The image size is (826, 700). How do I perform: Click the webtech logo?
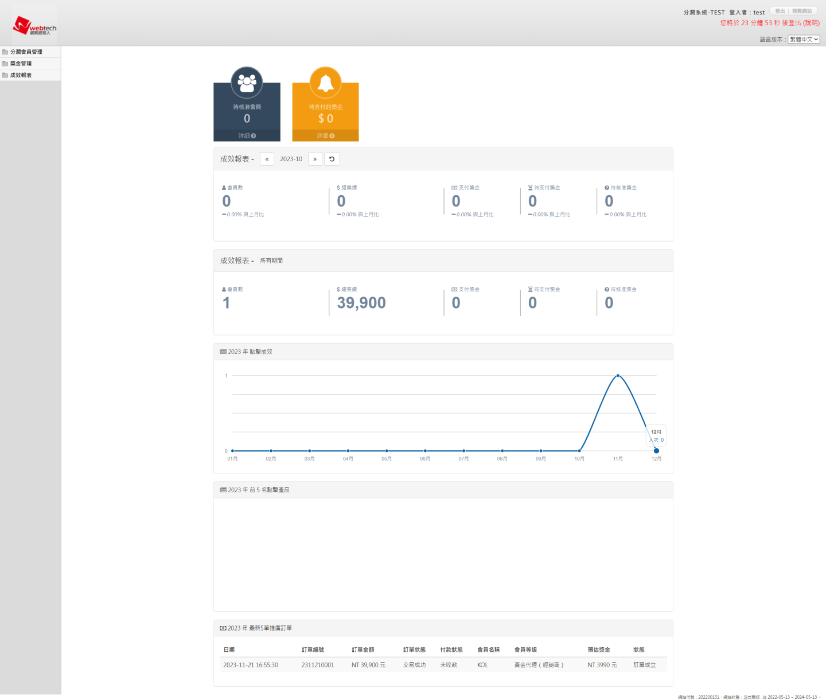click(34, 26)
